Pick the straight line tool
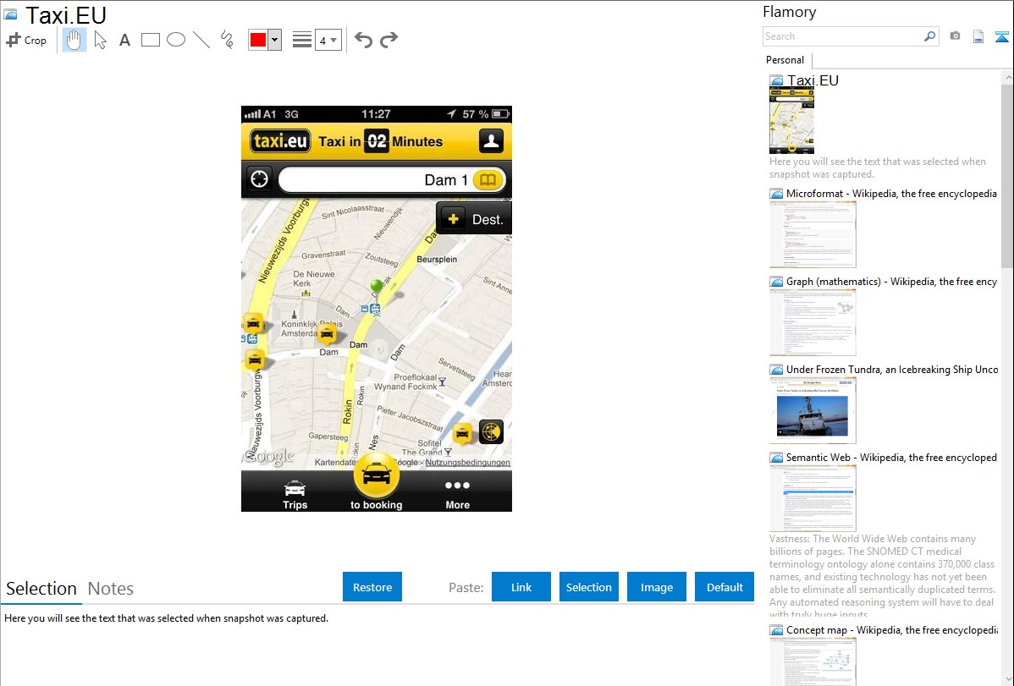Viewport: 1014px width, 686px height. tap(201, 40)
